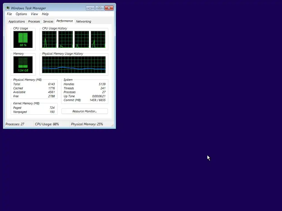
Task: Click the CPU Usage History label
Action: click(55, 28)
